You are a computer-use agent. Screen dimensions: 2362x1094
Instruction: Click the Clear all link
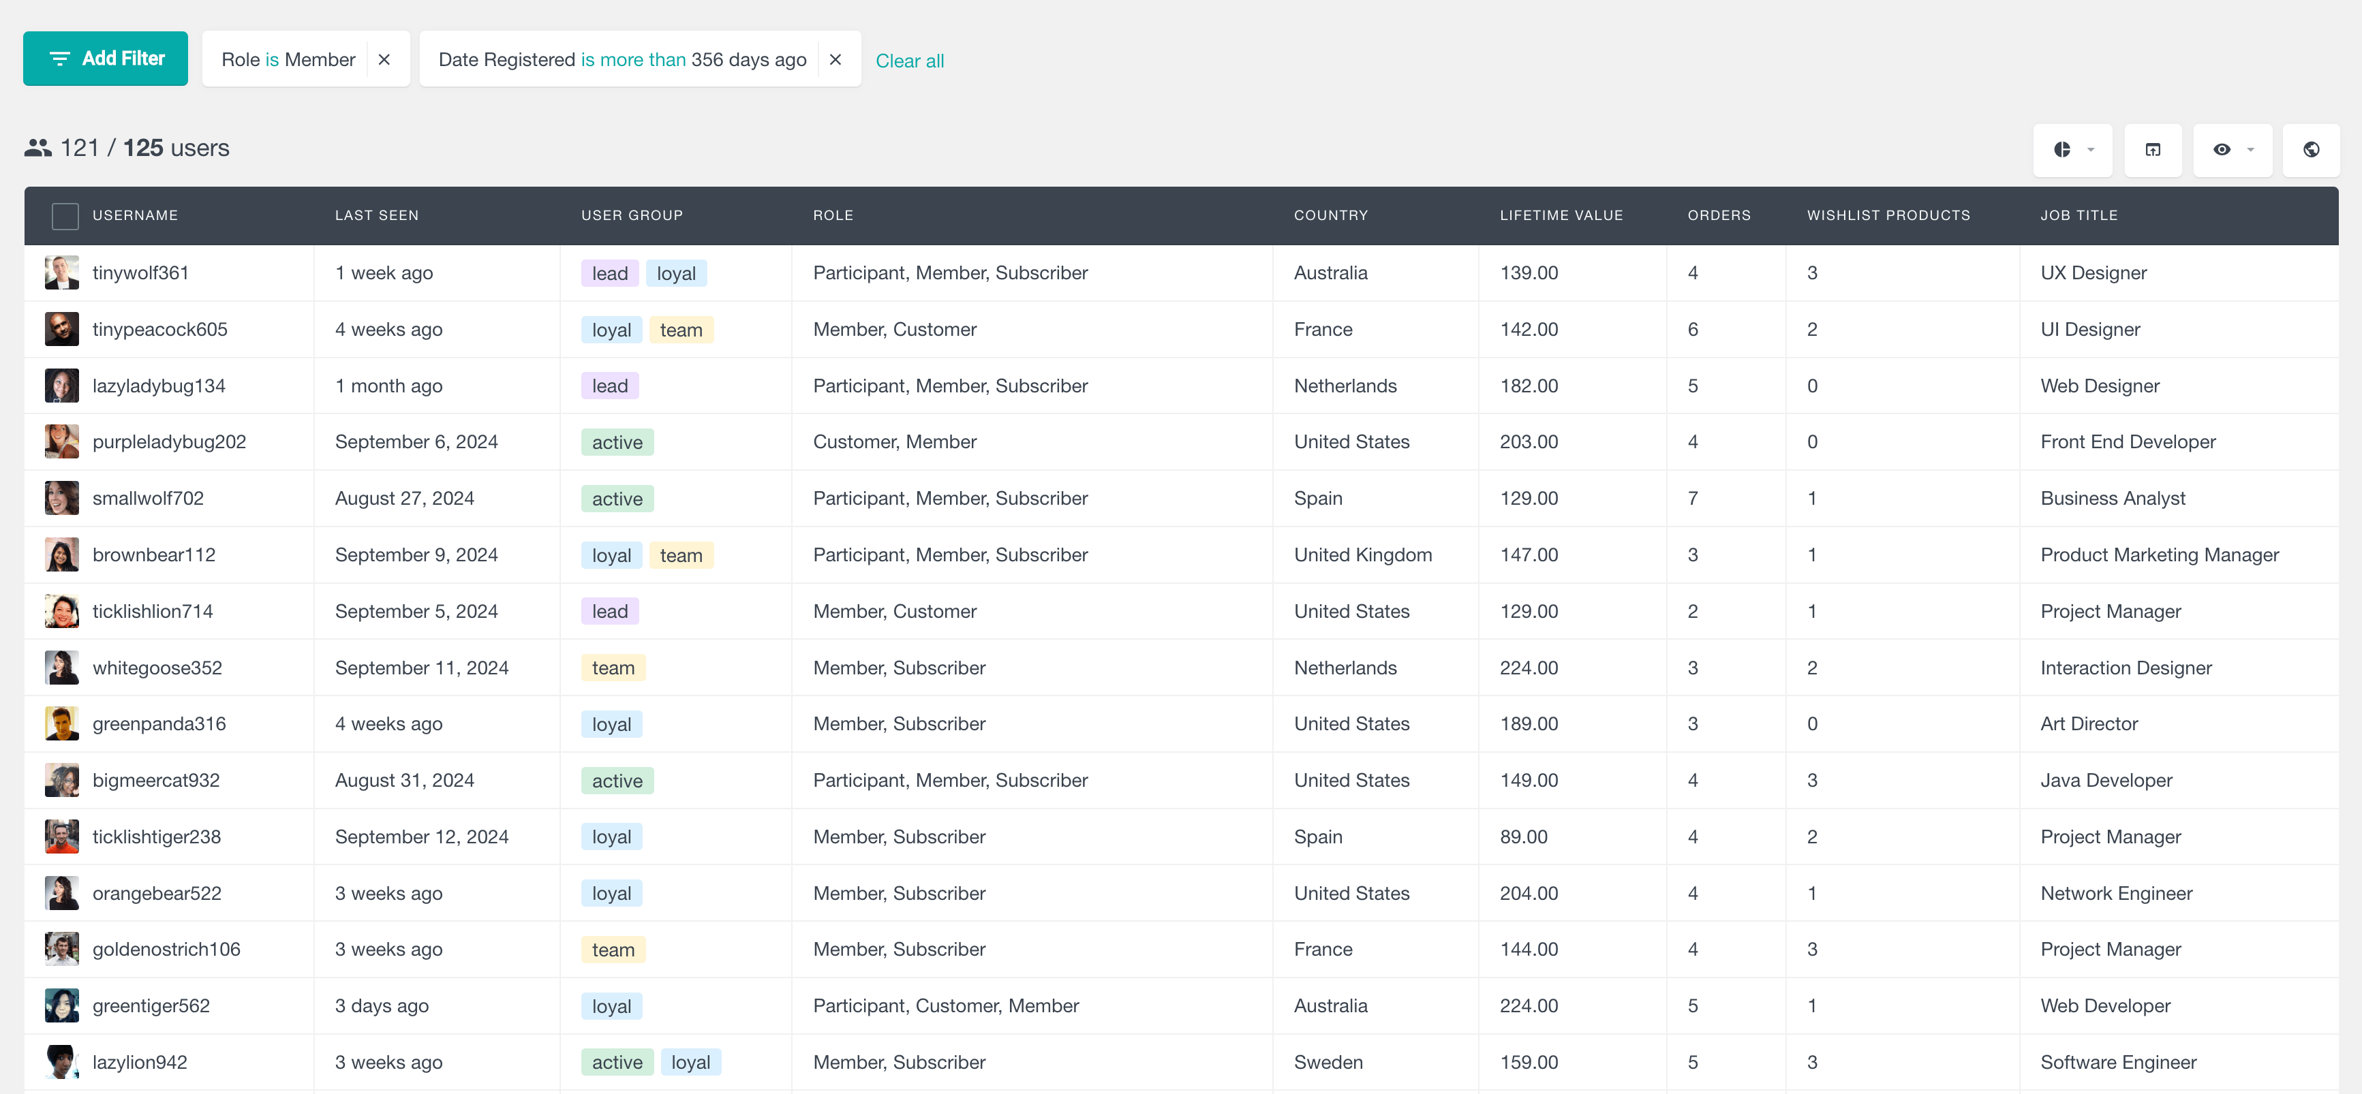click(908, 61)
